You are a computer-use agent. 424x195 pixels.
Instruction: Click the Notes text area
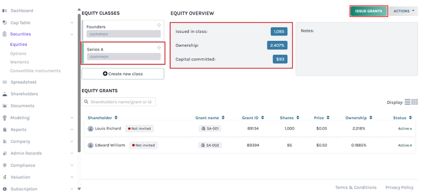click(357, 49)
